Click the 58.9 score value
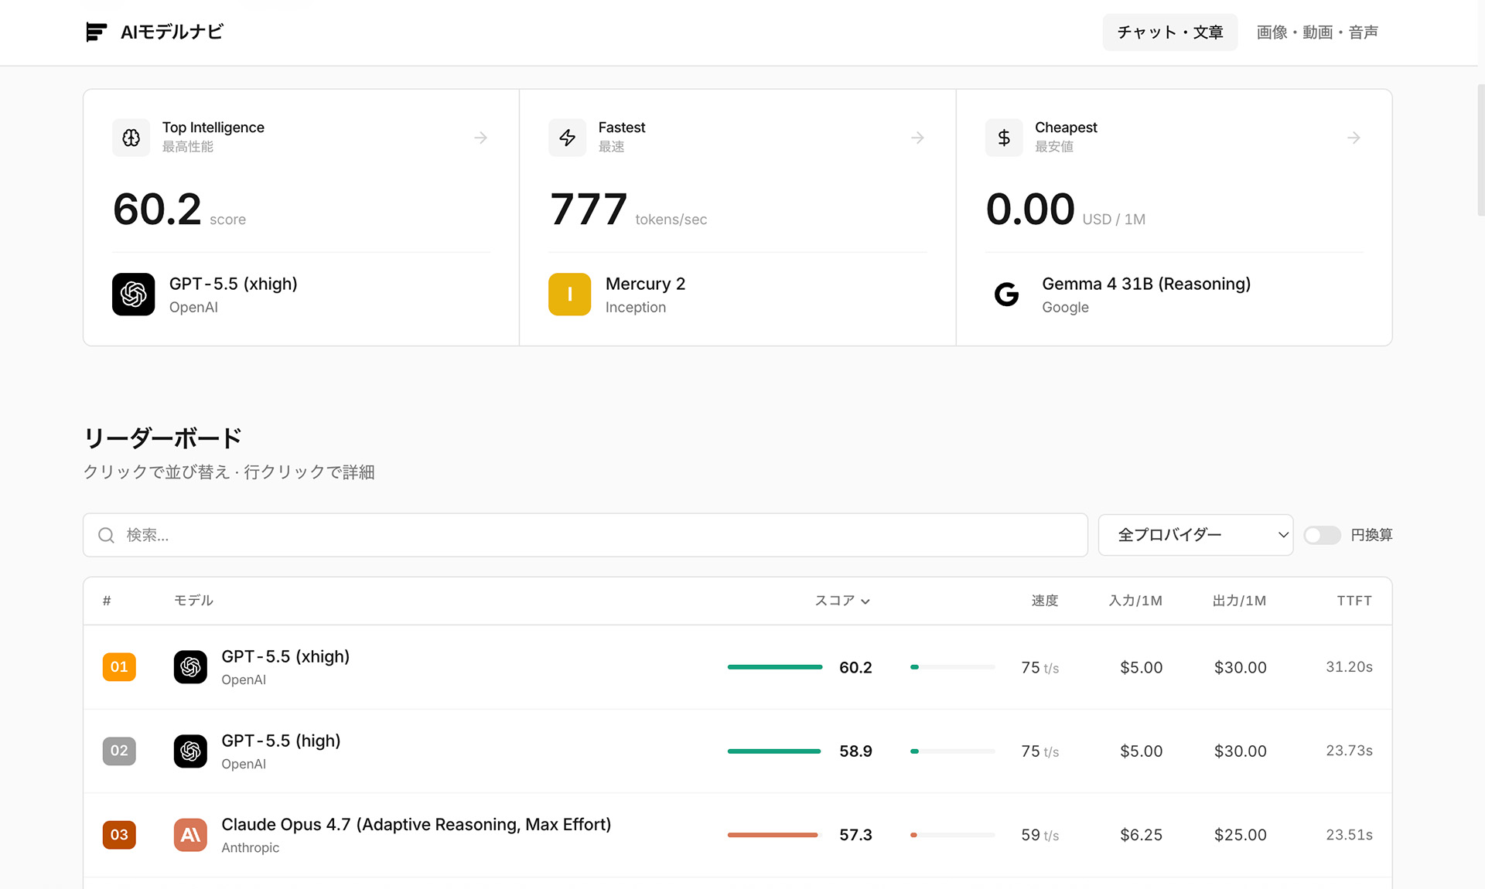This screenshot has height=889, width=1485. (x=855, y=751)
